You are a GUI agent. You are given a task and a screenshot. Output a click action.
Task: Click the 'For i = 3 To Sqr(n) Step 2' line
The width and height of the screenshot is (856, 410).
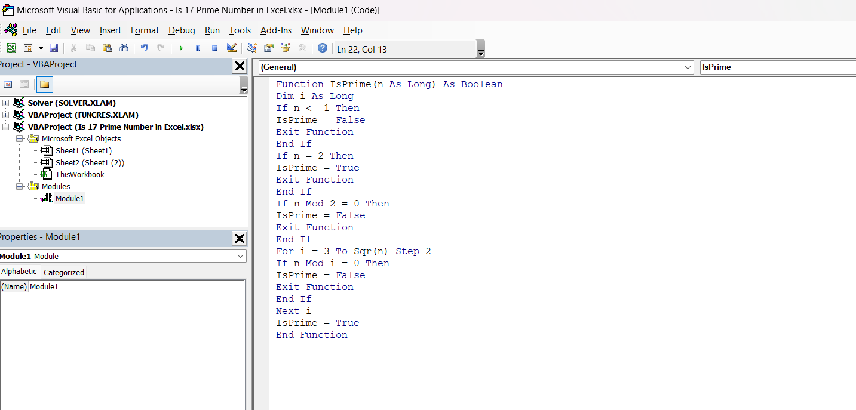(x=354, y=251)
